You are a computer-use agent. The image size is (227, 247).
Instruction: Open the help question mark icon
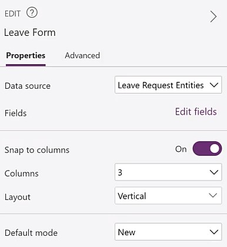(x=32, y=13)
